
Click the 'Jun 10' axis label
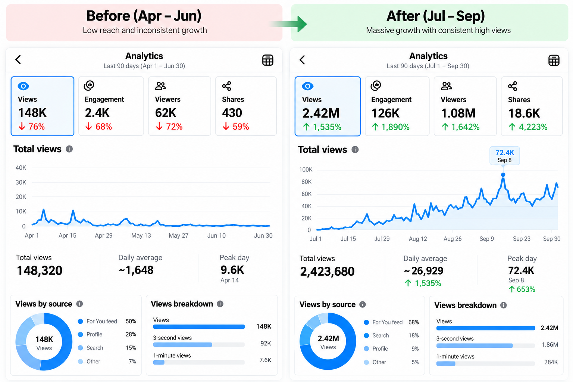pyautogui.click(x=216, y=236)
